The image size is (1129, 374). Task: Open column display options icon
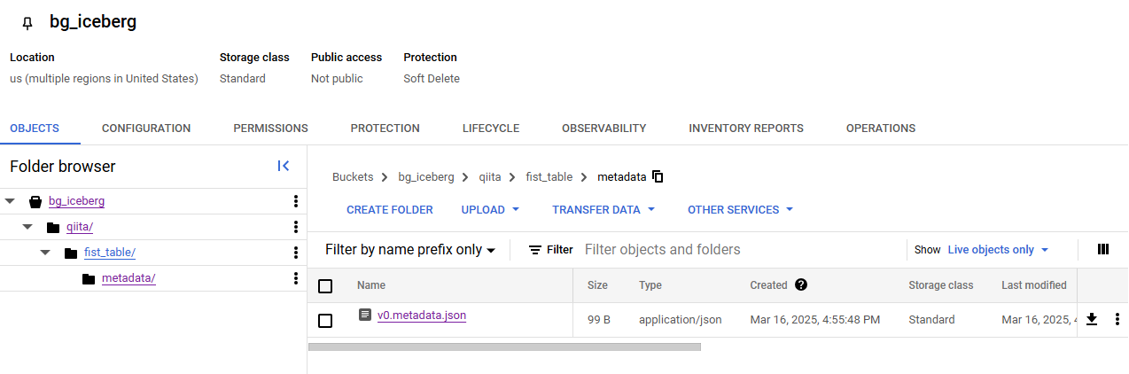1103,249
